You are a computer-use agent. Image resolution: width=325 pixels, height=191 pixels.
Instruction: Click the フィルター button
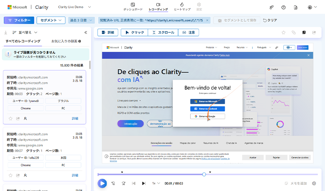pyautogui.click(x=19, y=20)
